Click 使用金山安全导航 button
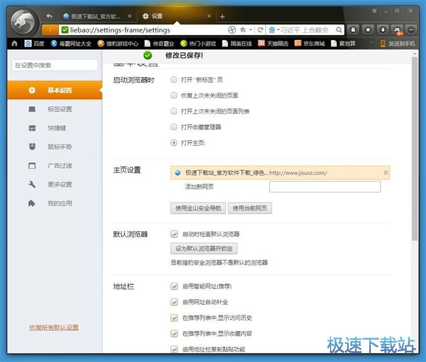This screenshot has width=426, height=362. (x=198, y=208)
